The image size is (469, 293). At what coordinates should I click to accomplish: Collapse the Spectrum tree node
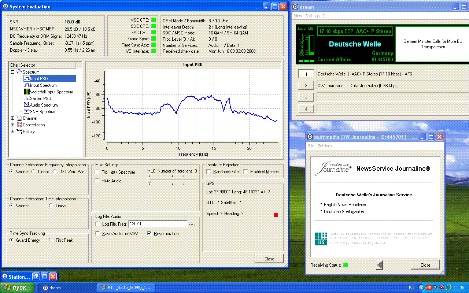[x=13, y=72]
